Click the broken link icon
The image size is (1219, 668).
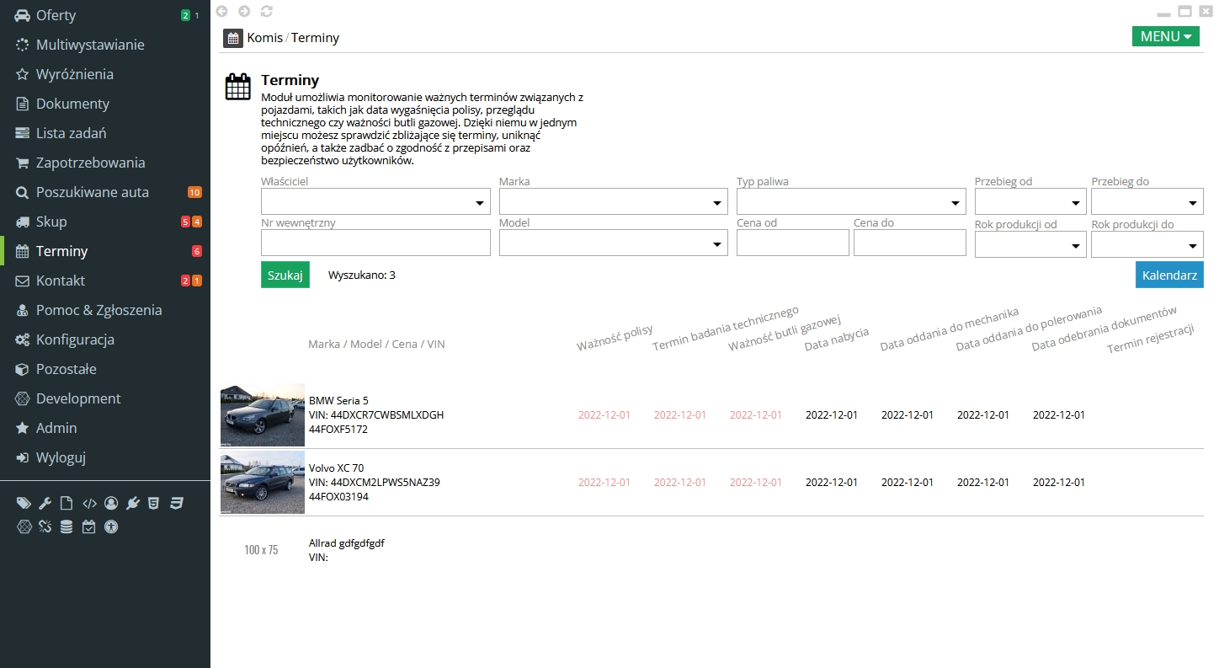pos(45,526)
